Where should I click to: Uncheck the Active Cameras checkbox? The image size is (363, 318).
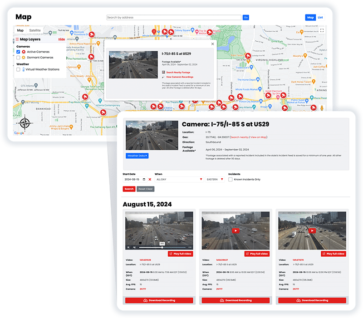pyautogui.click(x=18, y=51)
